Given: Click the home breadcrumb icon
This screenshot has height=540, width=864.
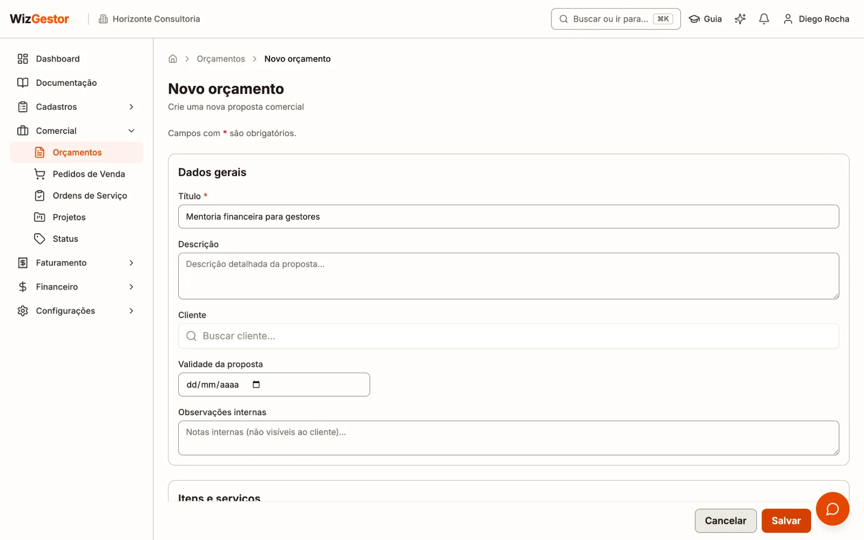Looking at the screenshot, I should point(173,59).
